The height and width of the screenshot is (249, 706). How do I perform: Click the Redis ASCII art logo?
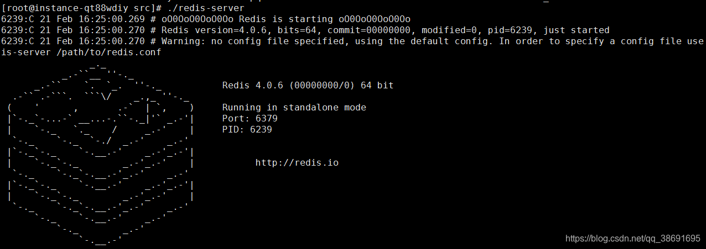(x=101, y=156)
